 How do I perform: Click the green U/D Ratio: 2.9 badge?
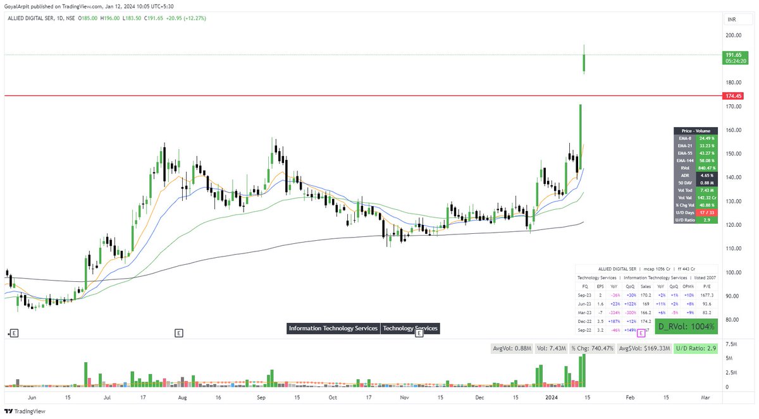(696, 348)
